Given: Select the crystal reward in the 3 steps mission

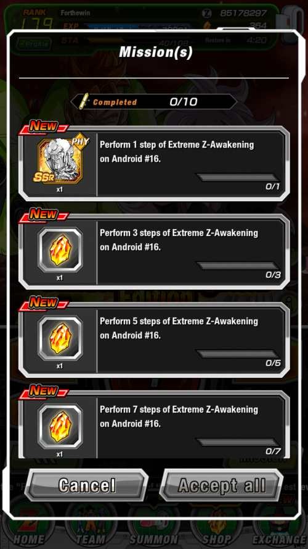Looking at the screenshot, I should (60, 249).
